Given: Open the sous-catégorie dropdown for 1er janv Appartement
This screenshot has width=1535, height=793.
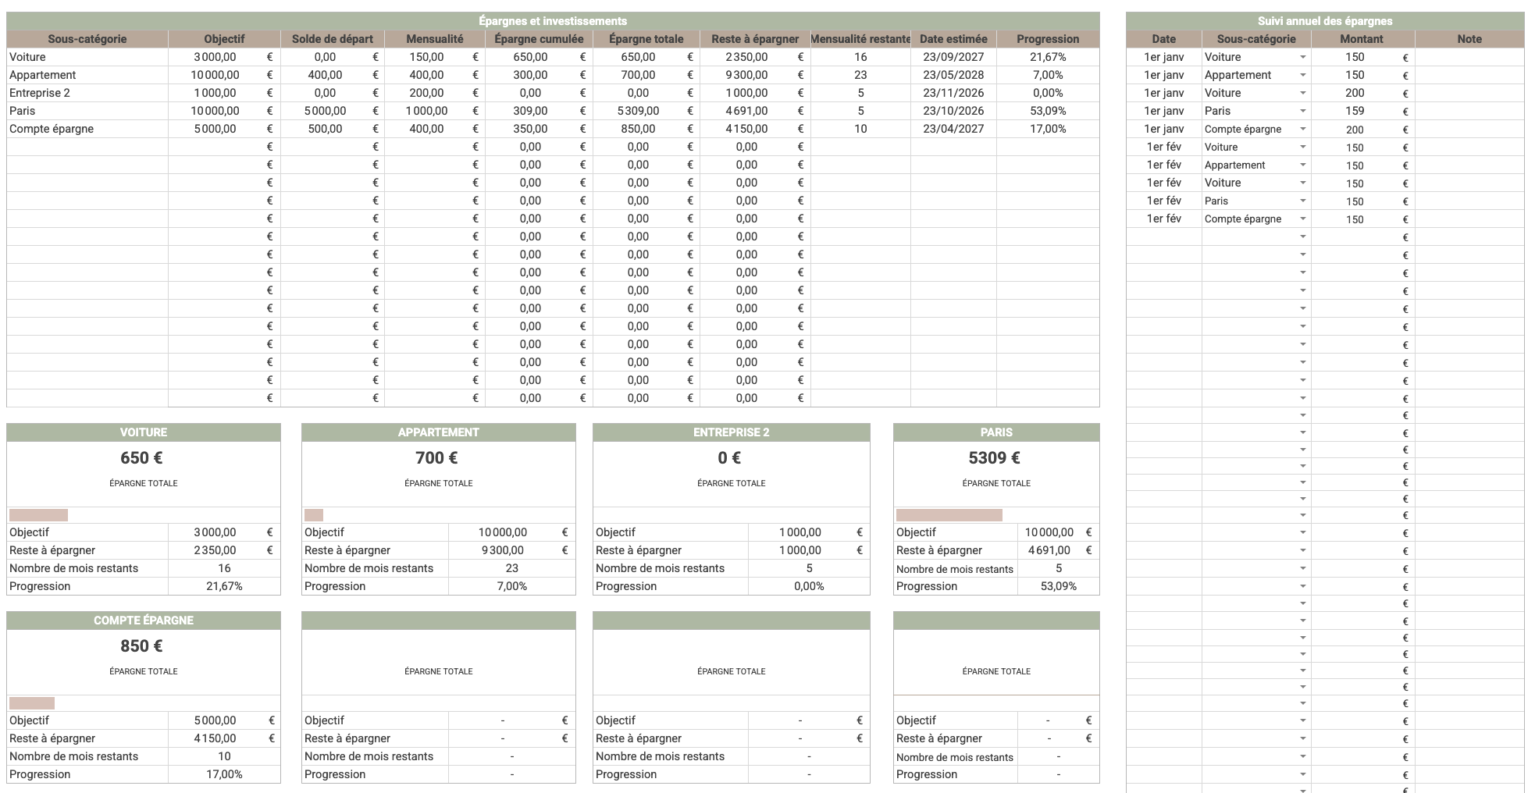Looking at the screenshot, I should click(1302, 76).
